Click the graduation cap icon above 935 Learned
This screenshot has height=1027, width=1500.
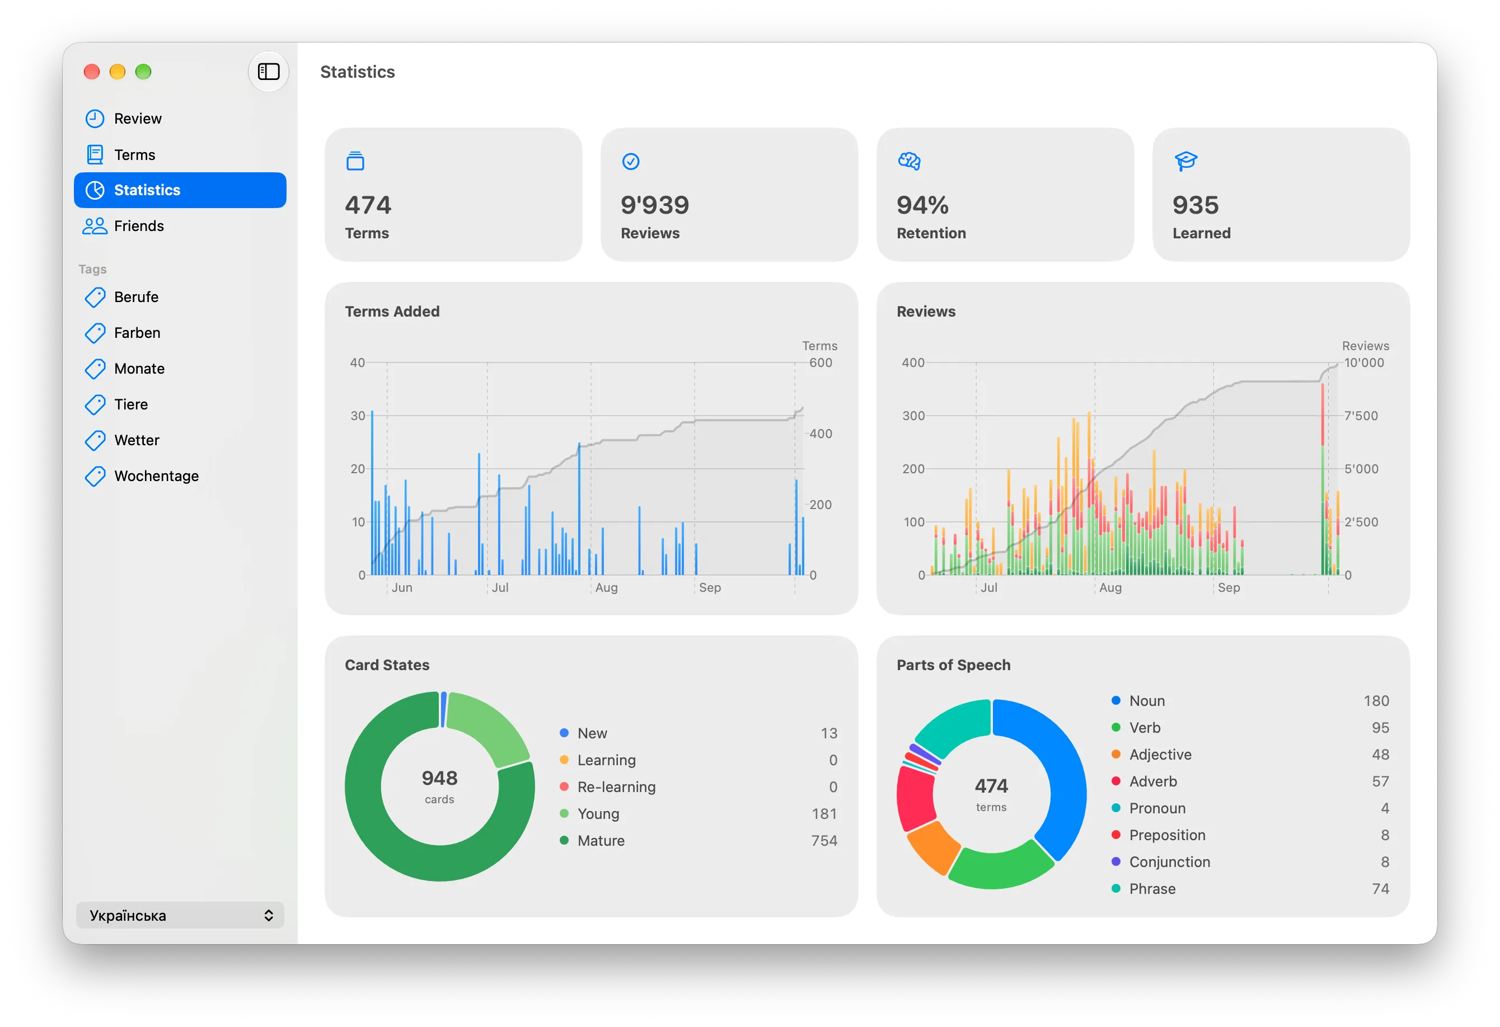pyautogui.click(x=1185, y=161)
